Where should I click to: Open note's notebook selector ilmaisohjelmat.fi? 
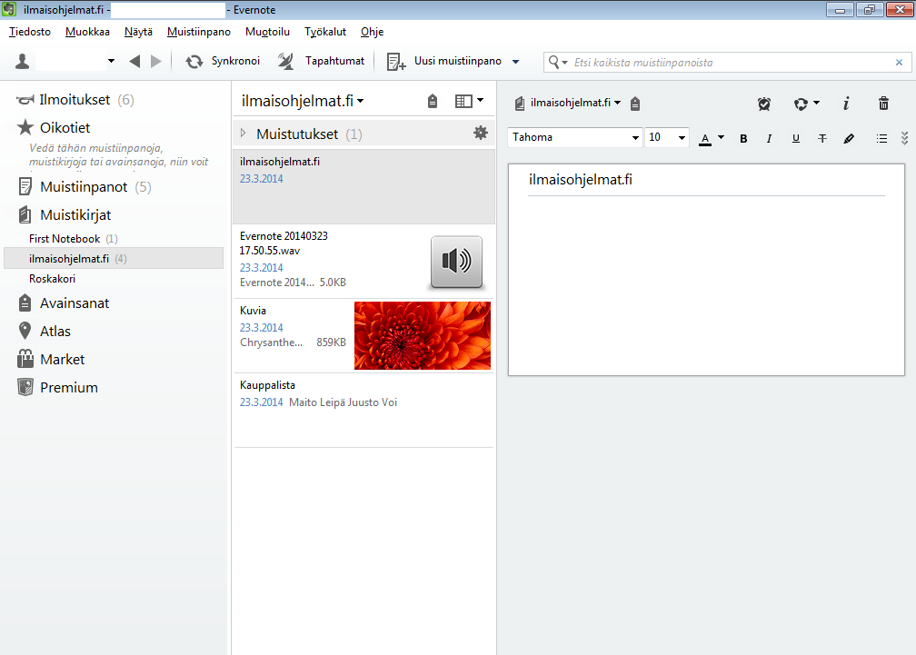(568, 103)
